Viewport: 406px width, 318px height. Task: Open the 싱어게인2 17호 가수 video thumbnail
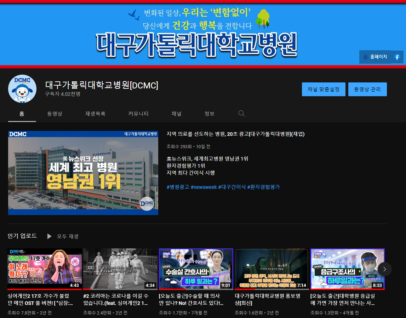(x=45, y=269)
